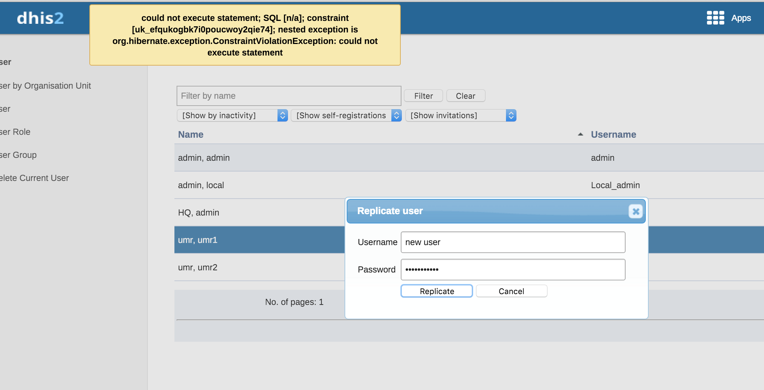Click the Name column sort arrow
The height and width of the screenshot is (390, 764).
tap(580, 134)
